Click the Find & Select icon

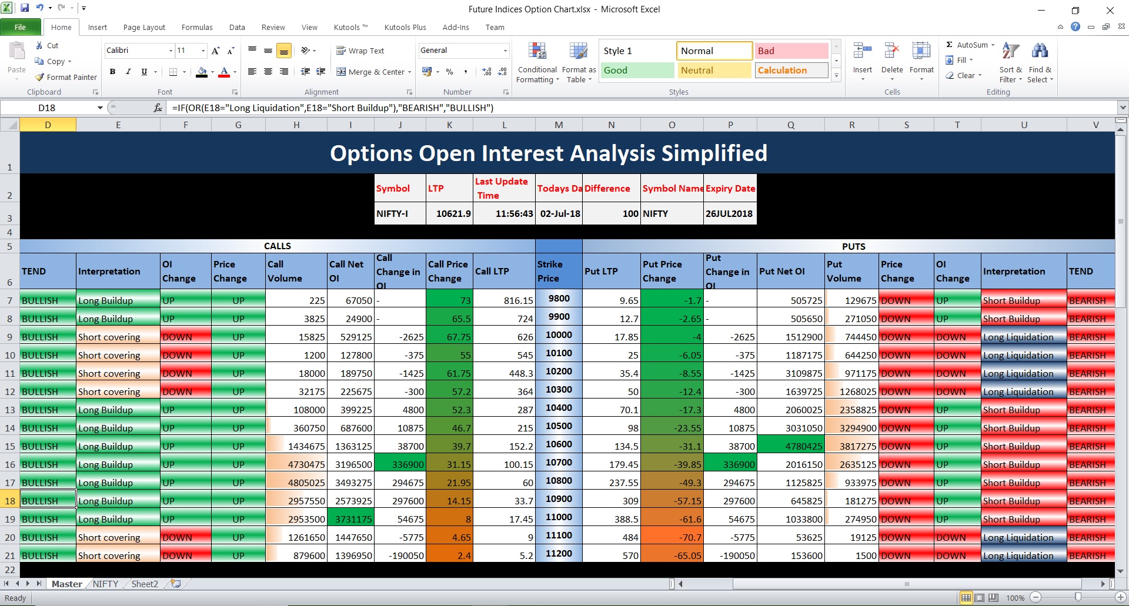coord(1040,62)
